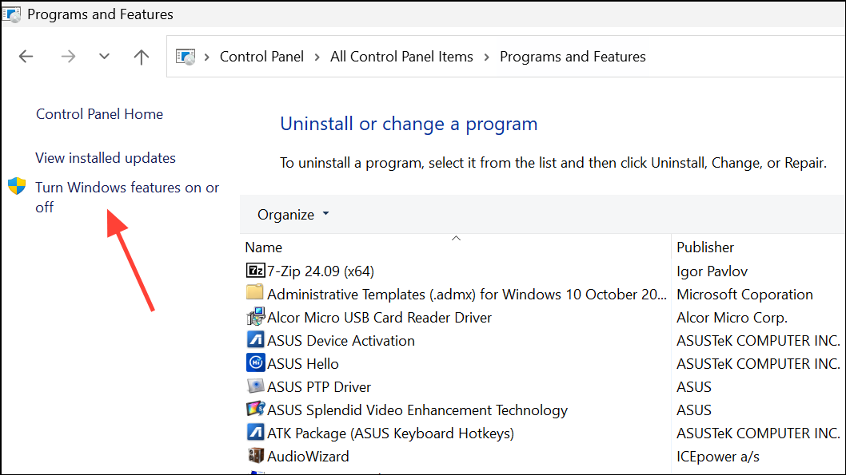Navigate up one level with up arrow
The image size is (846, 475).
coord(142,57)
